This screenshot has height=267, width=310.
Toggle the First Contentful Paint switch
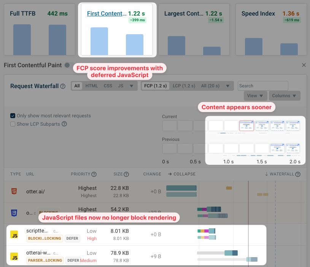68,65
